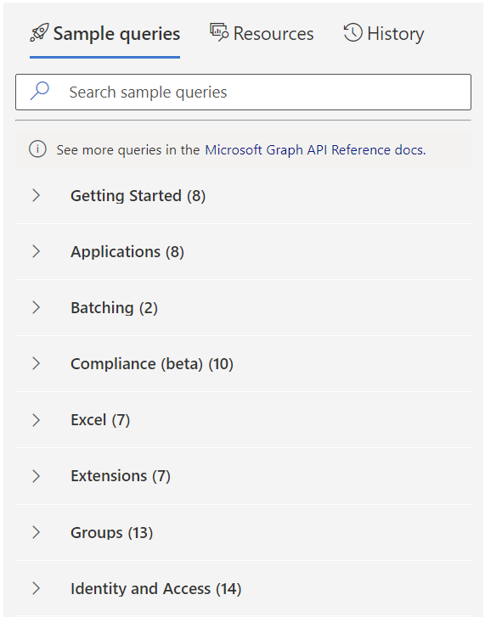Click the magnifier icon in search box
This screenshot has height=617, width=485.
[x=40, y=91]
